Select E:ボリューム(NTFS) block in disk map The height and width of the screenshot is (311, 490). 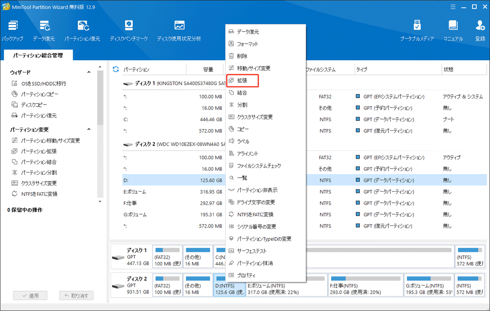click(287, 288)
